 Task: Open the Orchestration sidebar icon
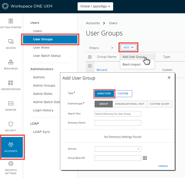tap(11, 83)
